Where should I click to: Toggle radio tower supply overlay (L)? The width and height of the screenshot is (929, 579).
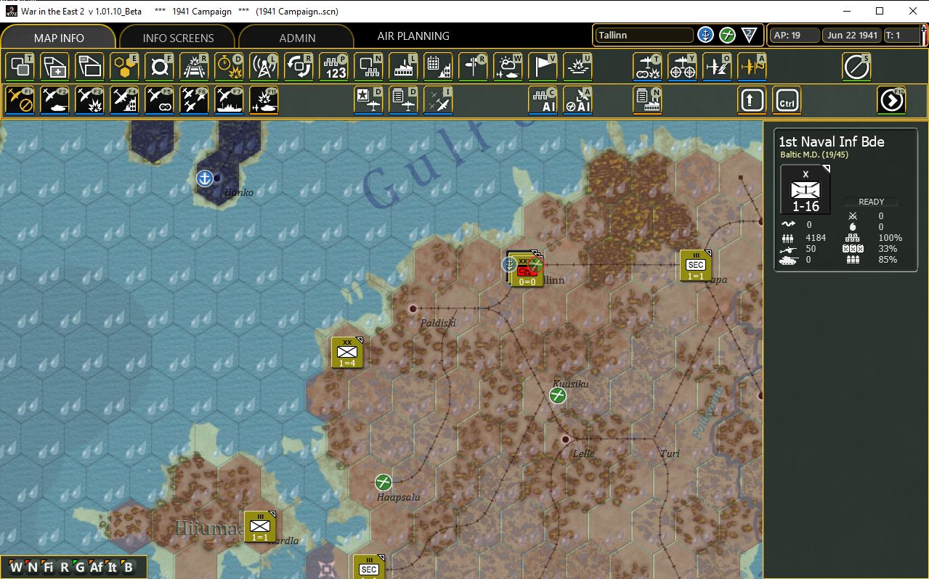click(x=264, y=67)
